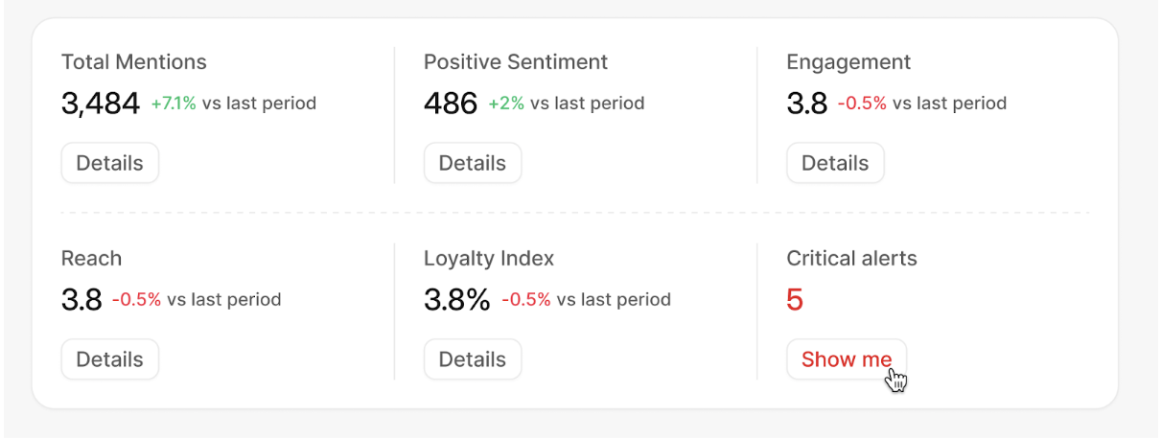Click the green +7.1% change indicator
The width and height of the screenshot is (1162, 439).
coord(174,104)
